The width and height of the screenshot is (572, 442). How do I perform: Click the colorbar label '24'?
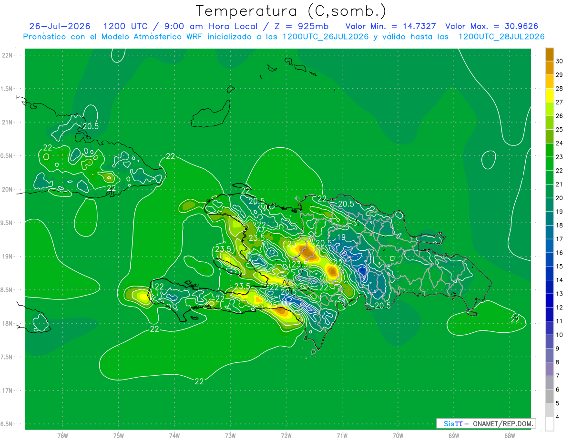tap(560, 143)
